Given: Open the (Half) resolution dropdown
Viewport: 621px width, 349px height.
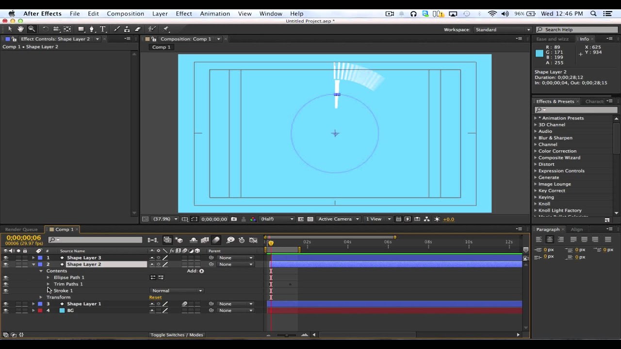Looking at the screenshot, I should coord(277,219).
